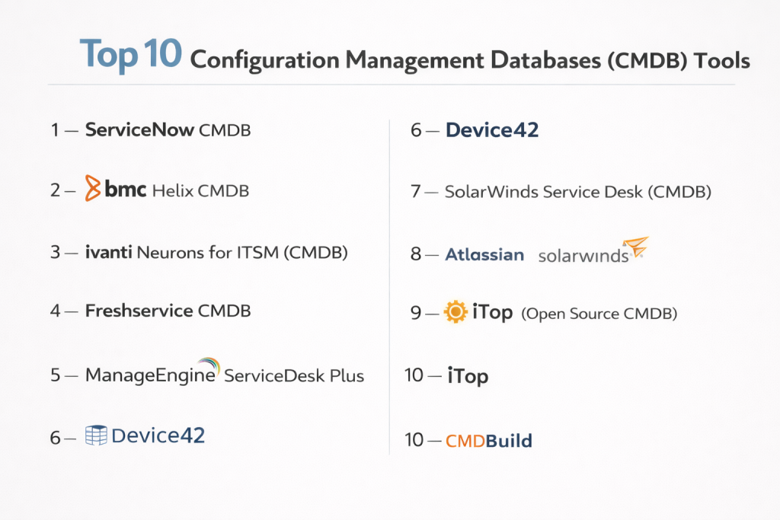The image size is (780, 520).
Task: Select the Device42 entry without database icon
Action: [491, 130]
